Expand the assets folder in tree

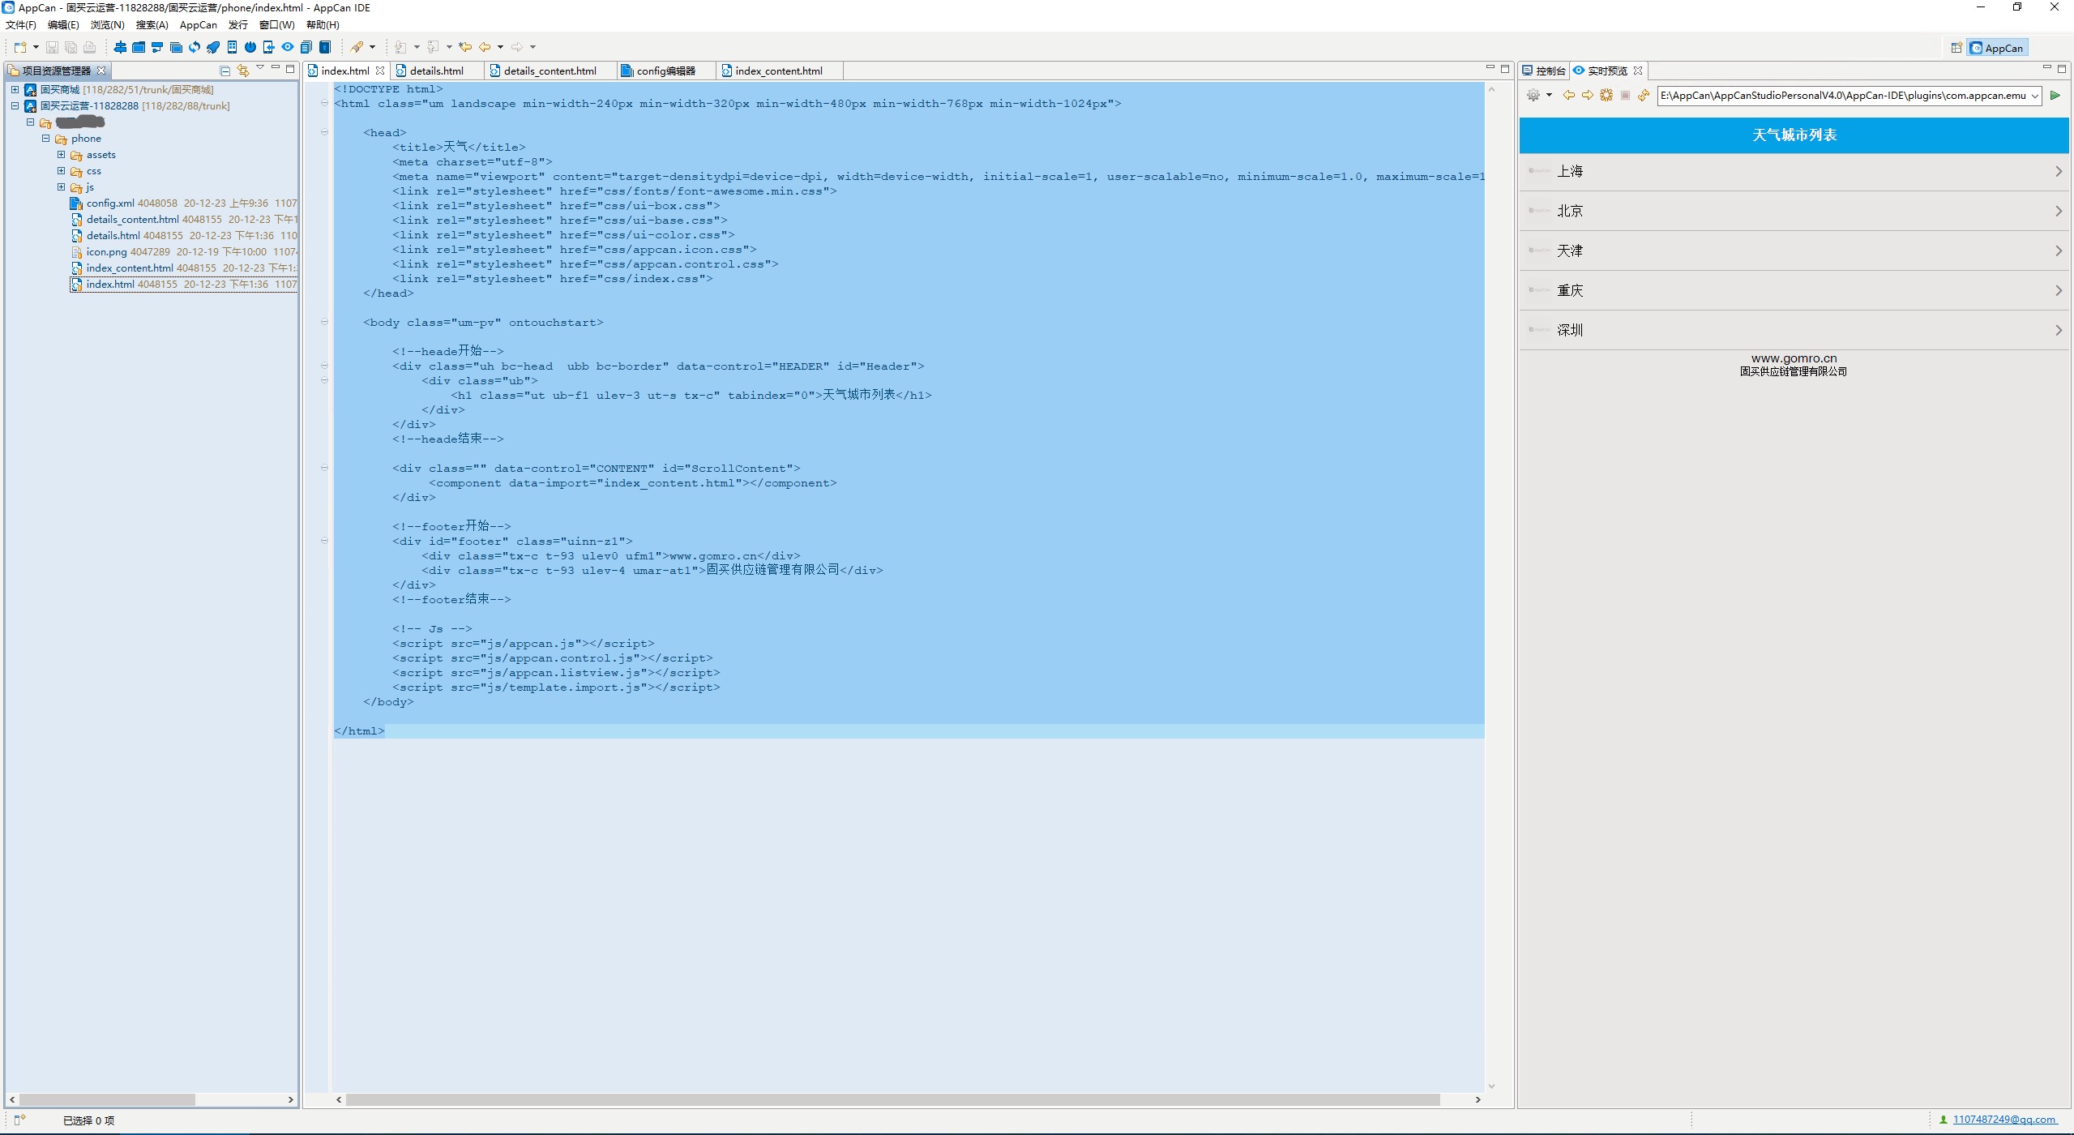click(x=61, y=155)
